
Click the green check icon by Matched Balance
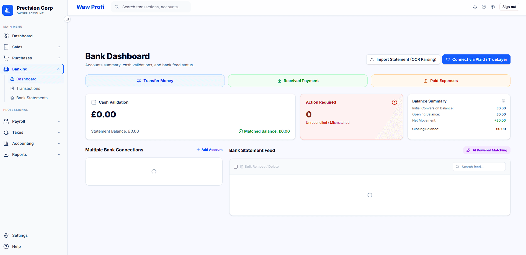pyautogui.click(x=241, y=131)
